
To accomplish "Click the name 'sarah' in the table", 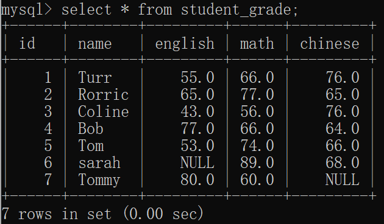I will tap(99, 163).
